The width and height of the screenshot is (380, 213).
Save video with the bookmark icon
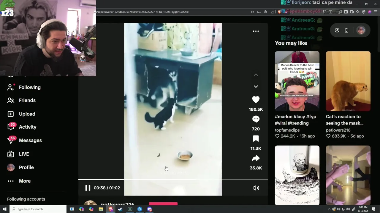click(256, 139)
